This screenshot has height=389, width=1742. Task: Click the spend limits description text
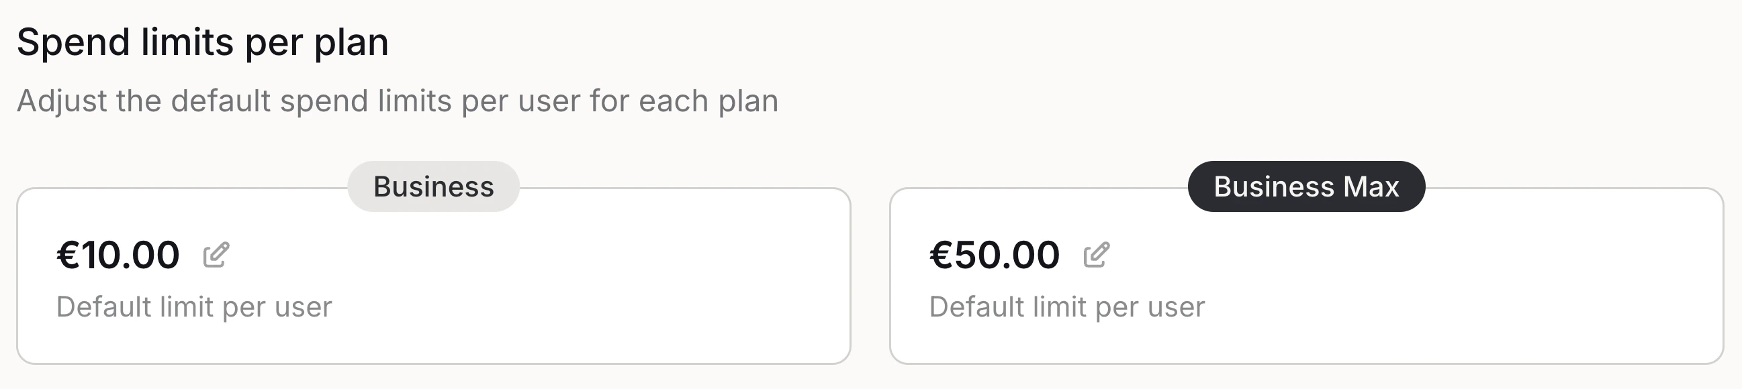pos(399,101)
